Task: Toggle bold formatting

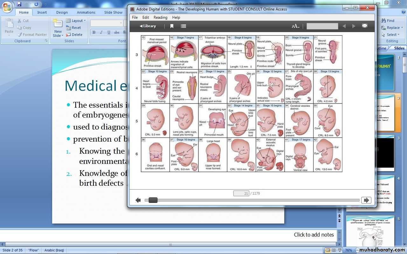Action: 94,32
